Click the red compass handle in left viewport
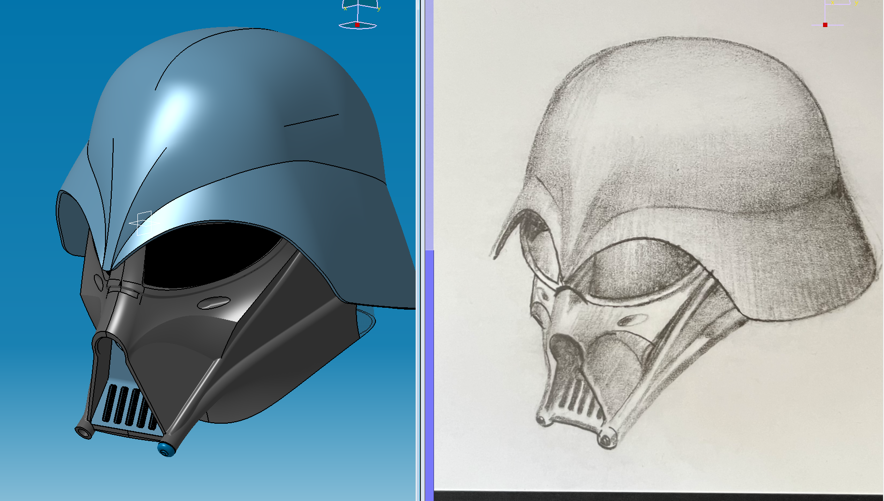Screen dimensions: 884x501 point(357,25)
